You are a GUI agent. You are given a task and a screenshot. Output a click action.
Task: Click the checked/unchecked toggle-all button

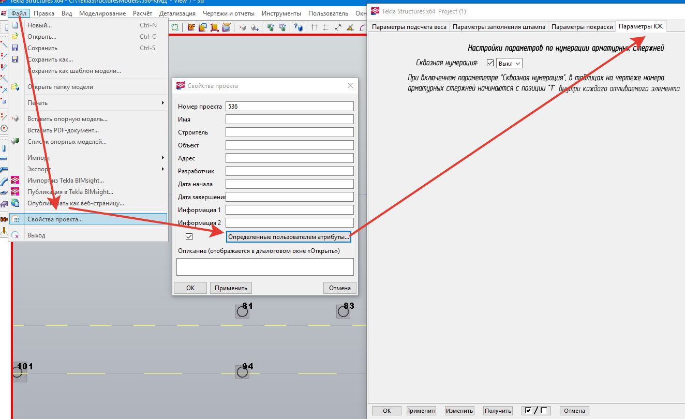click(535, 411)
